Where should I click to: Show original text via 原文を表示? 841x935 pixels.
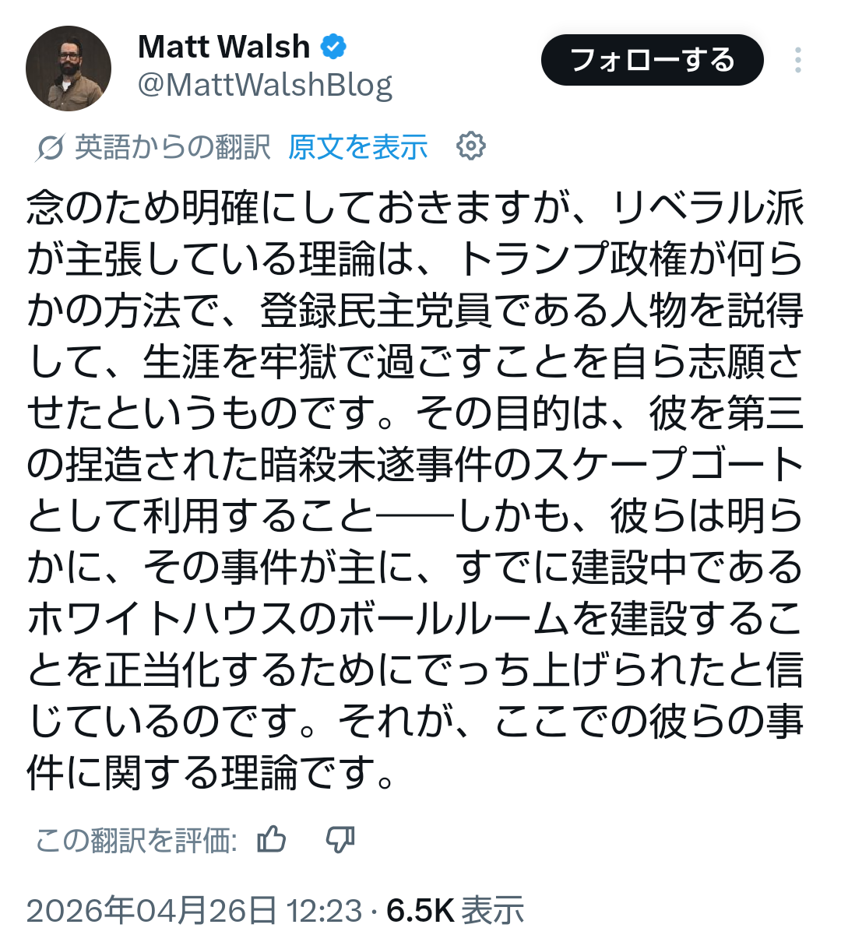[x=358, y=146]
